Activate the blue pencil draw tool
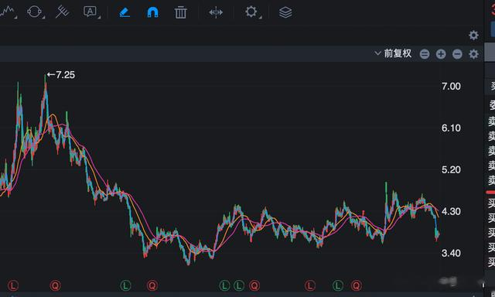Screen dimensions: 495x297 124,12
